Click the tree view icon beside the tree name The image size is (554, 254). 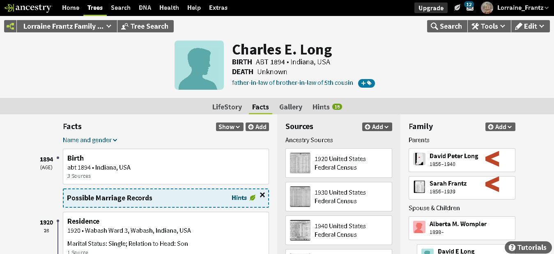pyautogui.click(x=10, y=26)
